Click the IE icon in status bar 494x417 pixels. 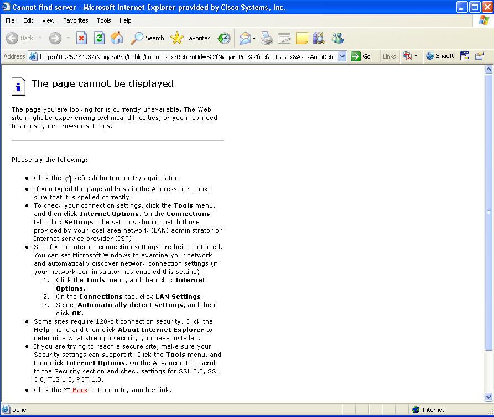(x=6, y=409)
